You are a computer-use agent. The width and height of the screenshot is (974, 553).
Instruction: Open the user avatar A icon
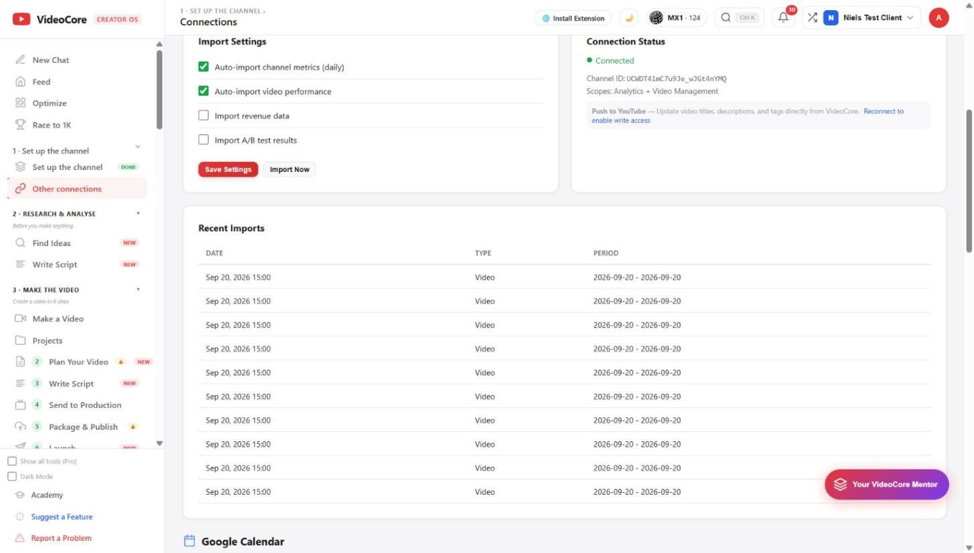(939, 18)
